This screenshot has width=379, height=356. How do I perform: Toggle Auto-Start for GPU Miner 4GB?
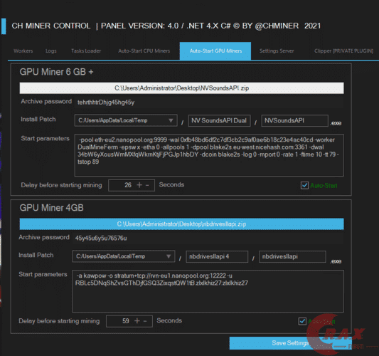point(302,321)
